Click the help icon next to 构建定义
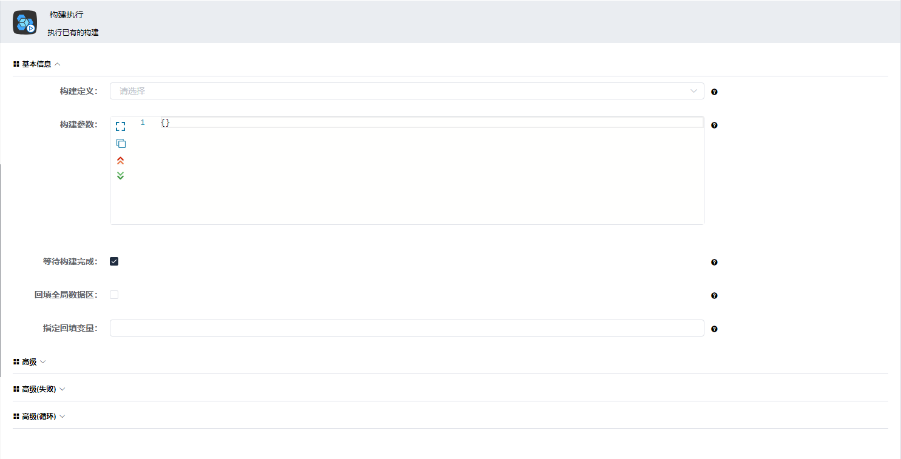Viewport: 901px width, 459px height. (714, 92)
